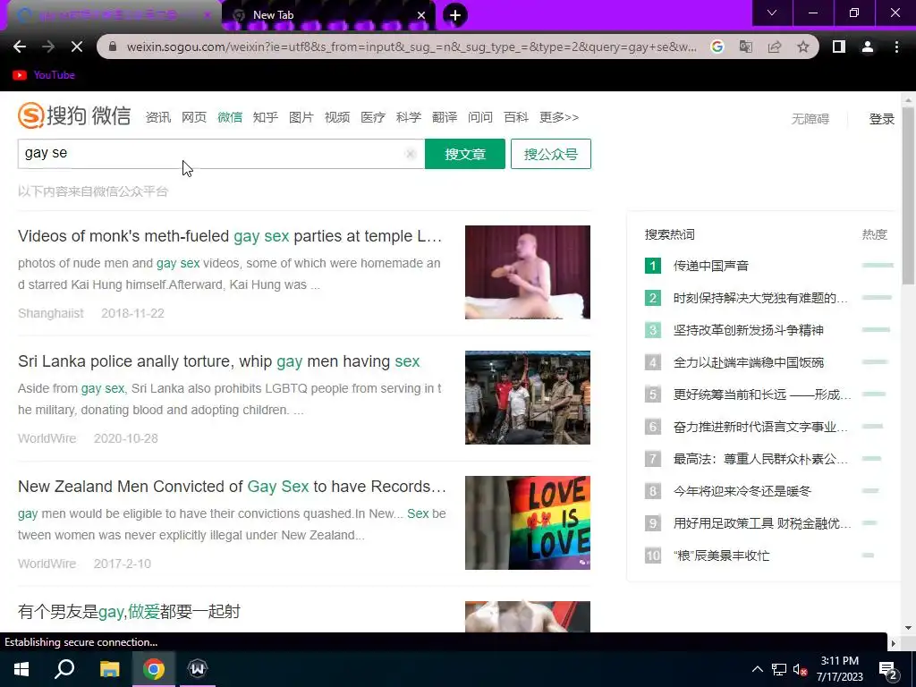
Task: Clear the search box text
Action: tap(411, 154)
